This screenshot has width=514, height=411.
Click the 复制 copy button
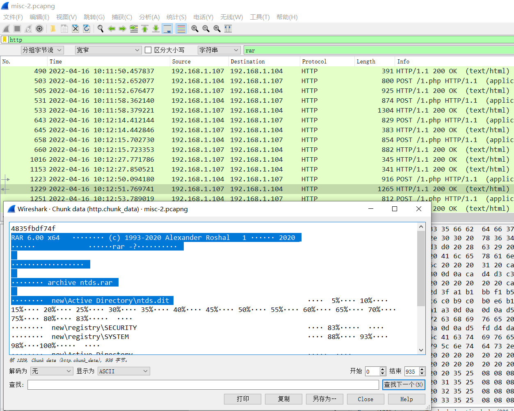click(284, 399)
